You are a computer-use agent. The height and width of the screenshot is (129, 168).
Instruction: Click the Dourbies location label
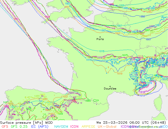click(x=110, y=88)
